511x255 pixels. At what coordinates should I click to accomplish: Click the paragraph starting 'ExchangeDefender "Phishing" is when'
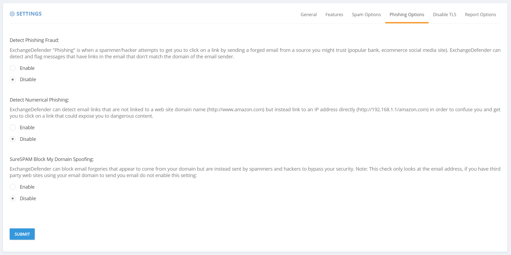tap(255, 53)
